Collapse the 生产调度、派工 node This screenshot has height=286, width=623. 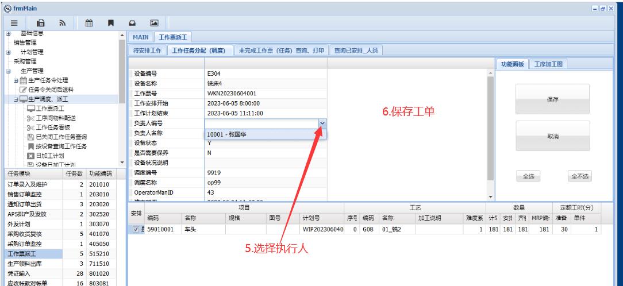(16, 99)
